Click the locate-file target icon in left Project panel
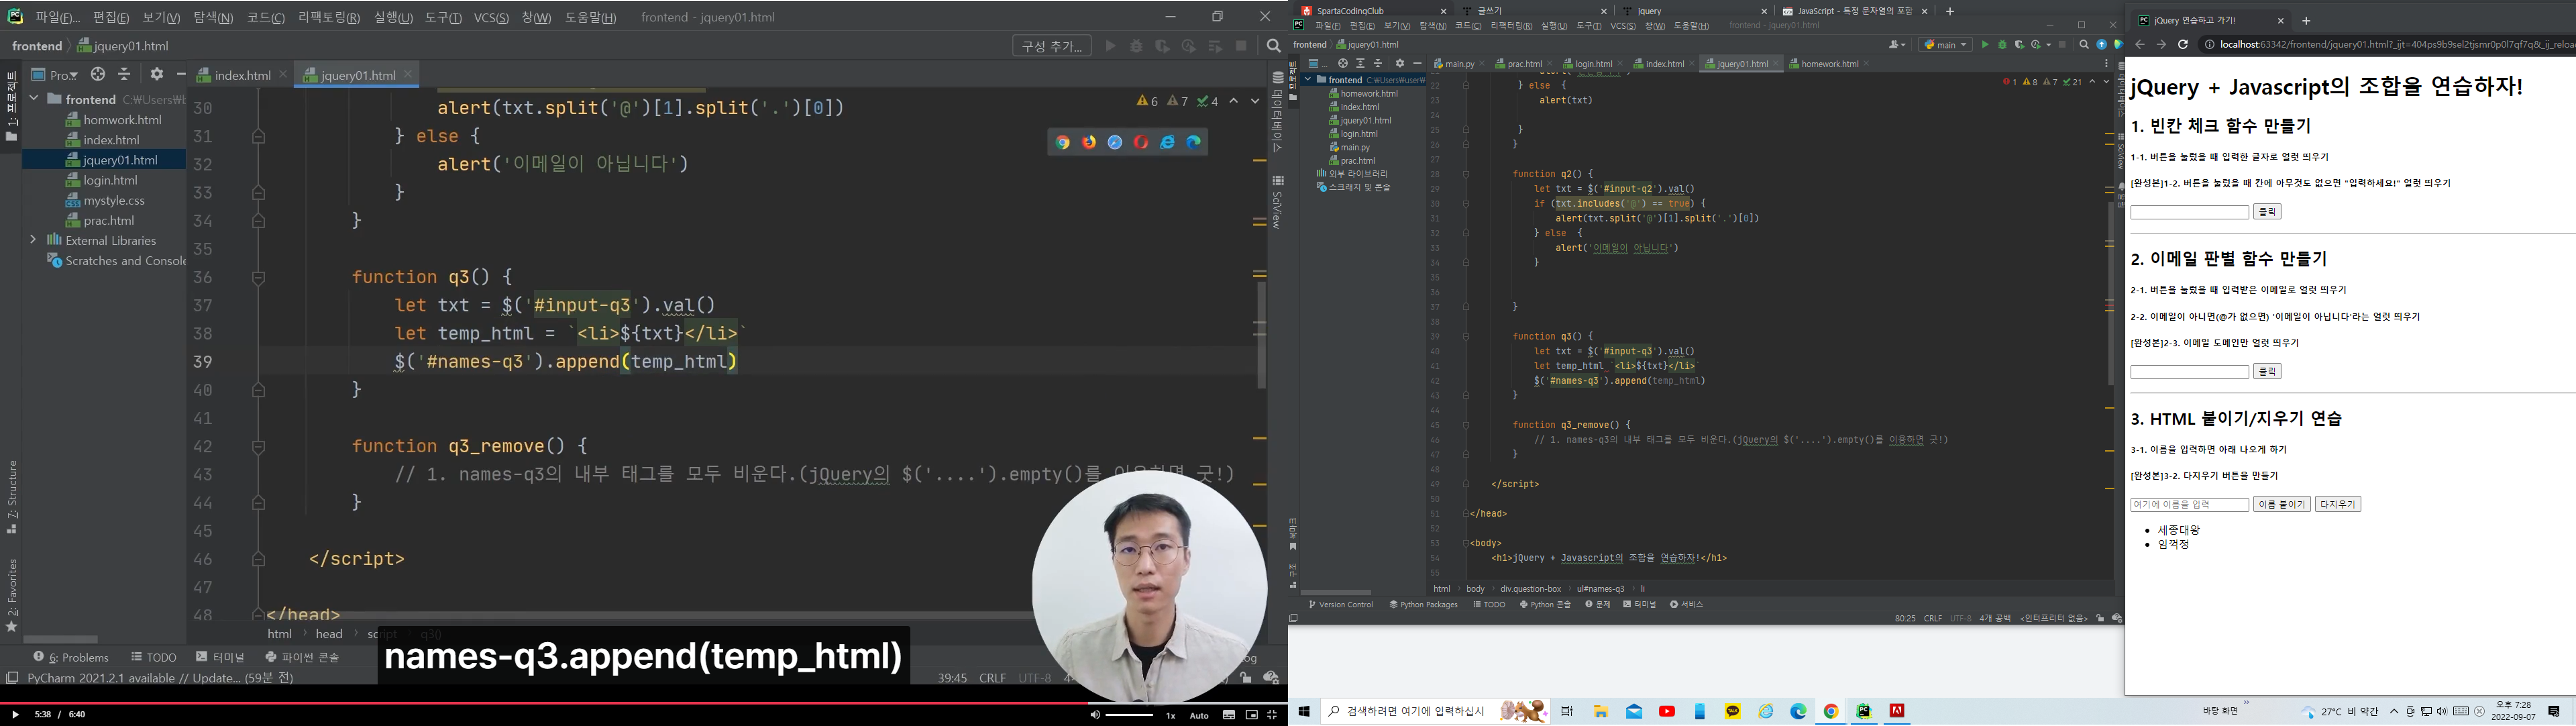Screen dimensions: 2576x726 [98, 74]
